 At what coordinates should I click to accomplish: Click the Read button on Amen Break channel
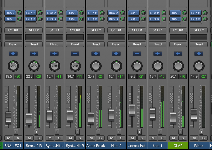[96, 44]
